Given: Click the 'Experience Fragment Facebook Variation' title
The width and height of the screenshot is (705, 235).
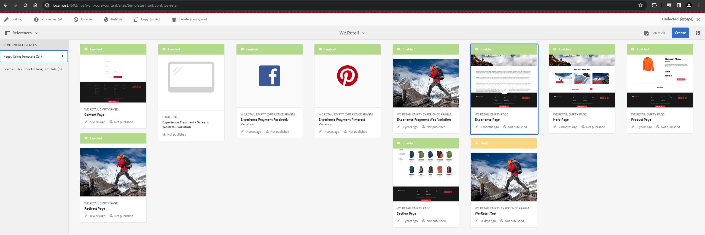Looking at the screenshot, I should point(264,122).
